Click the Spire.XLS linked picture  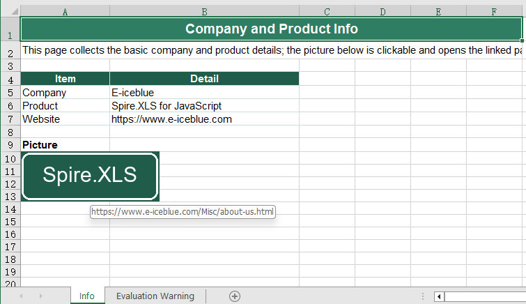click(x=90, y=176)
